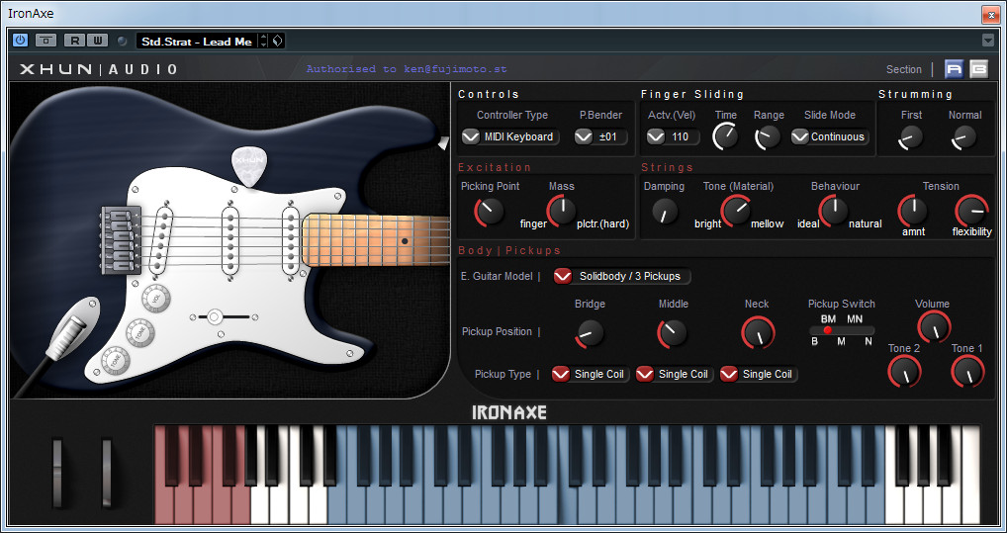Click the Tension amnt knob
Image resolution: width=1007 pixels, height=533 pixels.
[913, 211]
